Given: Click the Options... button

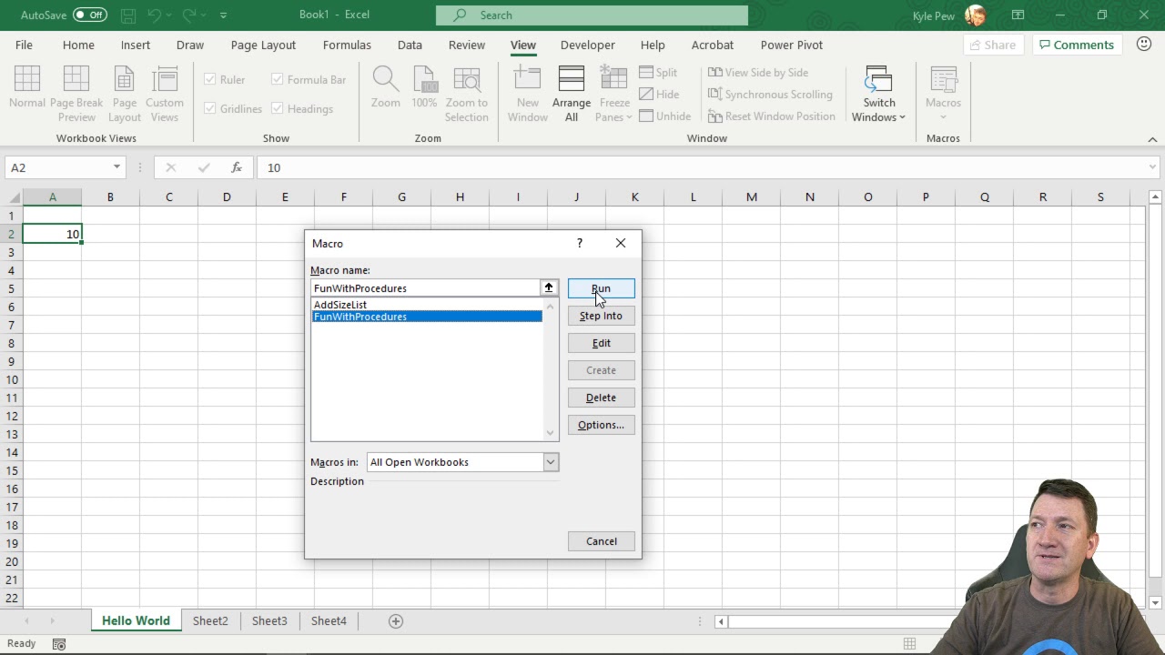Looking at the screenshot, I should click(x=601, y=425).
